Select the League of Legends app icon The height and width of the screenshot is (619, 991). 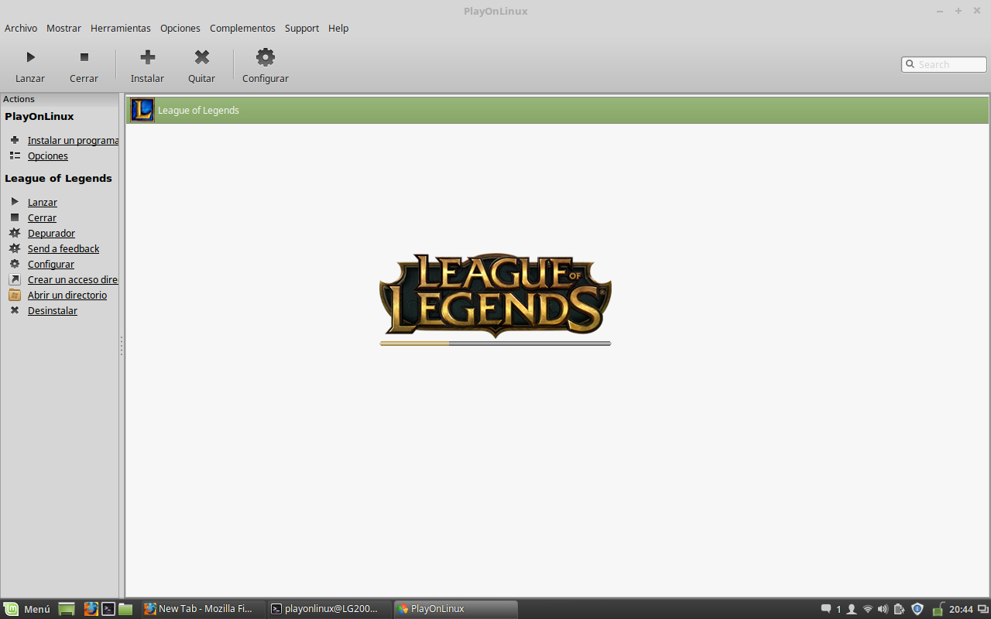[142, 110]
